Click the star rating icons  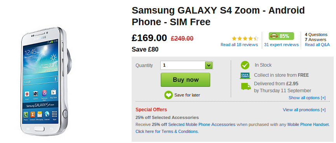point(245,38)
